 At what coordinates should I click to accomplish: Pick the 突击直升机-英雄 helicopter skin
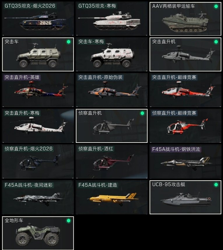click(38, 90)
